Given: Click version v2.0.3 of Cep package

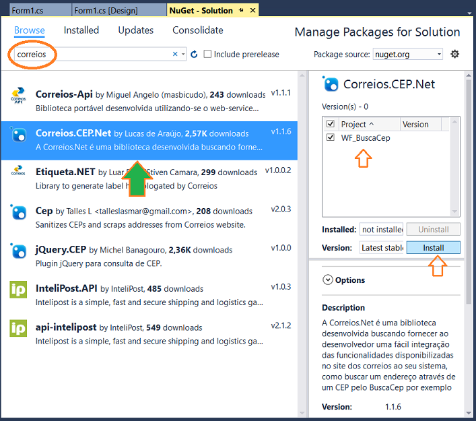Looking at the screenshot, I should pyautogui.click(x=281, y=209).
